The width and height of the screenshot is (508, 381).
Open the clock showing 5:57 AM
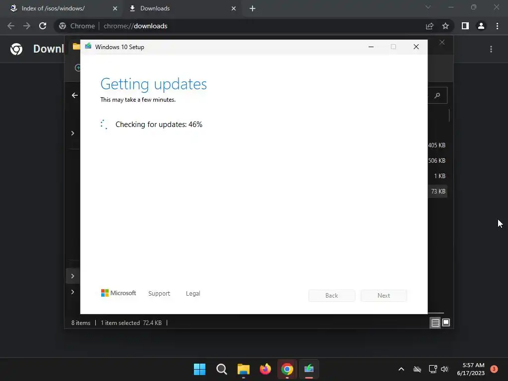click(x=471, y=369)
